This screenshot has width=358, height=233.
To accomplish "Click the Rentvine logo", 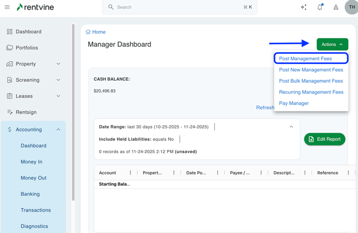I will 35,7.
